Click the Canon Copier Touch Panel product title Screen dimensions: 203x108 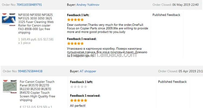tap(38, 91)
